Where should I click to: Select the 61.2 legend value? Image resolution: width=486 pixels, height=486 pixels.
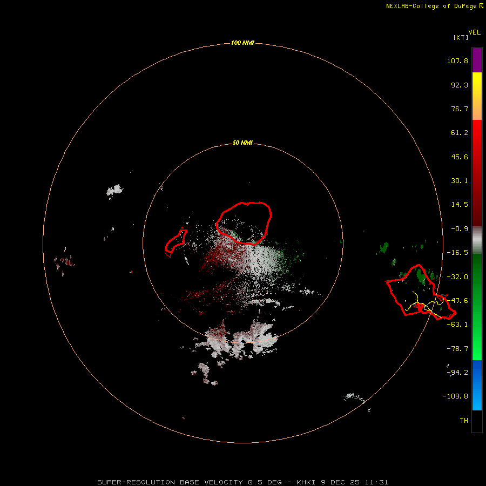click(460, 133)
